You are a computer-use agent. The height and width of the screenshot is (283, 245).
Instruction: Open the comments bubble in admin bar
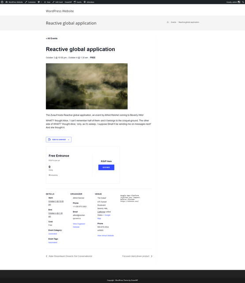40,2
